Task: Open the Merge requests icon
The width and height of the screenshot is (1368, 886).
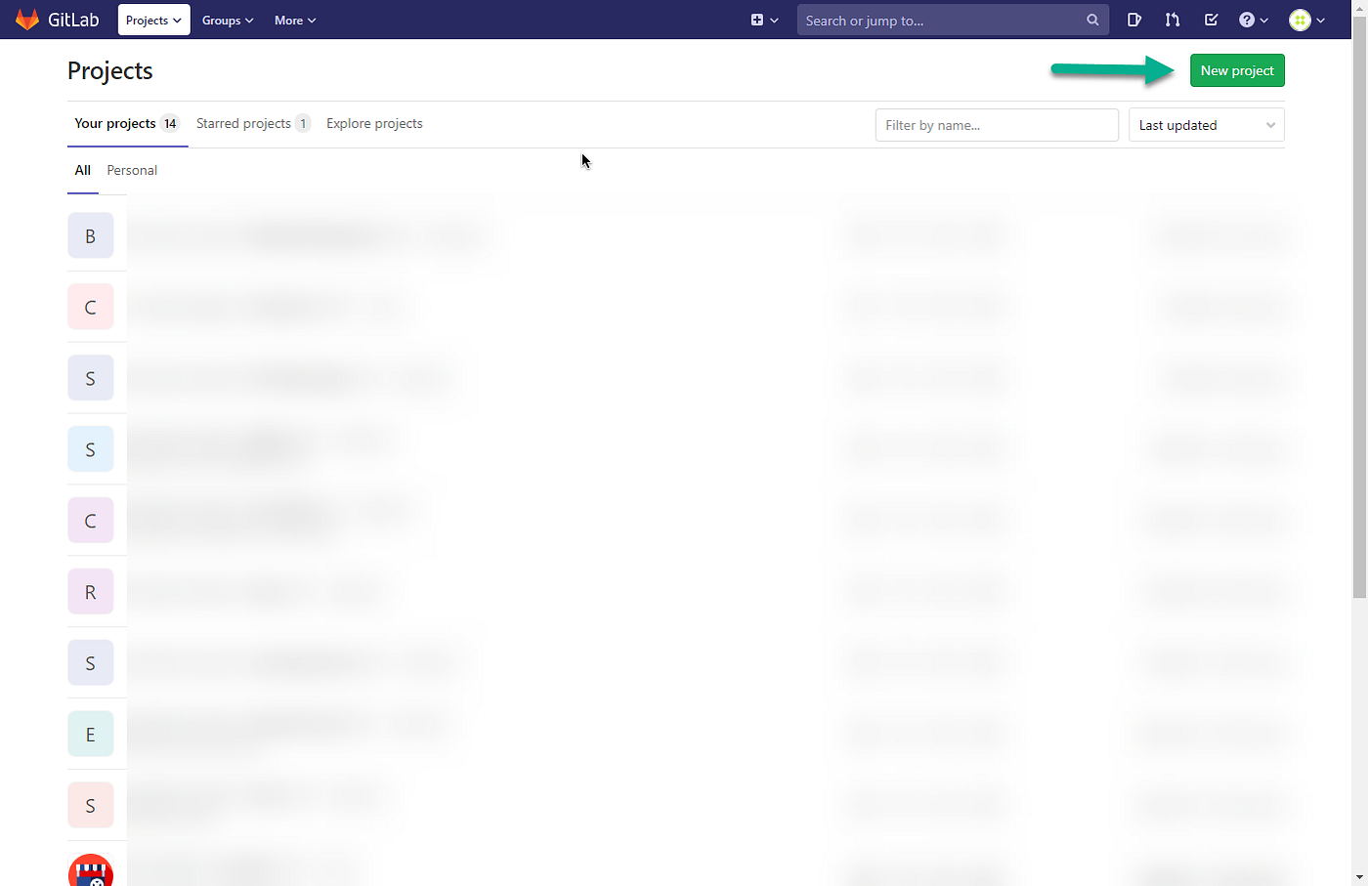Action: (1172, 19)
